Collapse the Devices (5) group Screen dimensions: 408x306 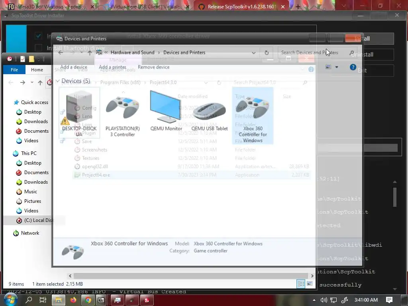pyautogui.click(x=58, y=81)
